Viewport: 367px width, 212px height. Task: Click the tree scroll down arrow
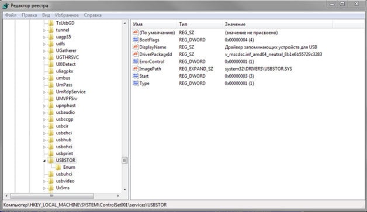pos(124,189)
